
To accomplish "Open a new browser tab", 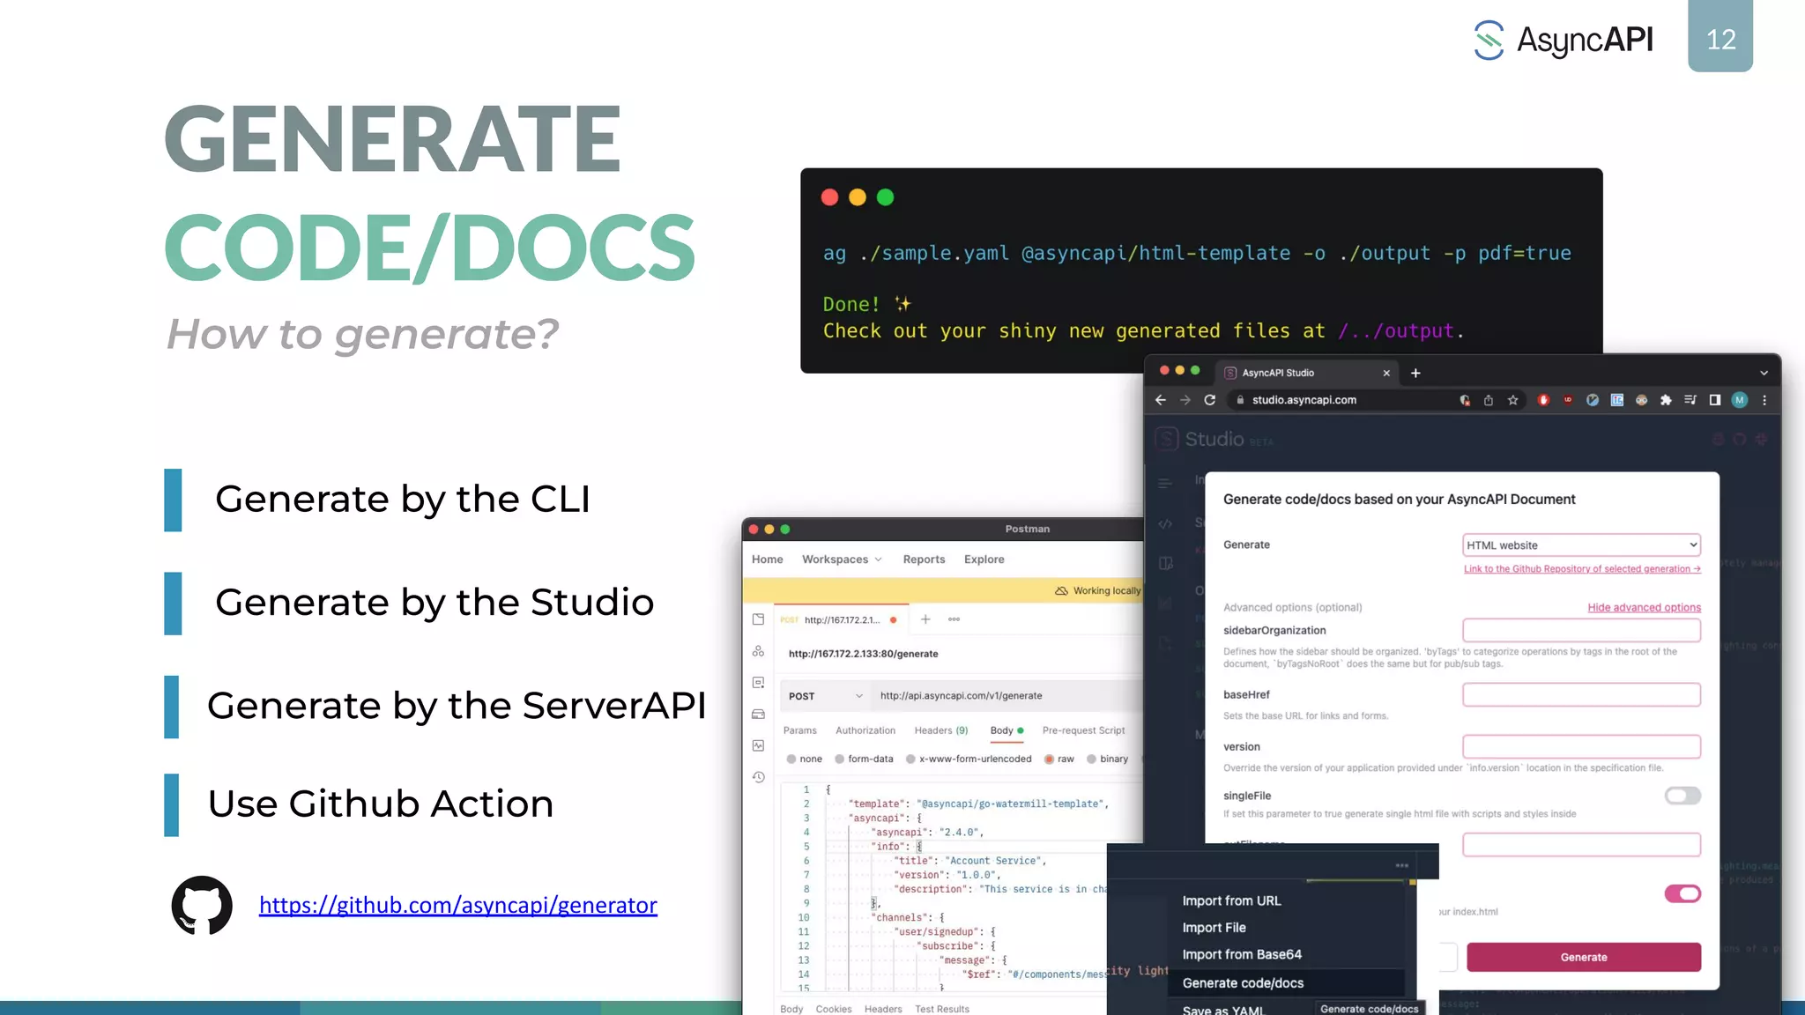I will point(1415,373).
